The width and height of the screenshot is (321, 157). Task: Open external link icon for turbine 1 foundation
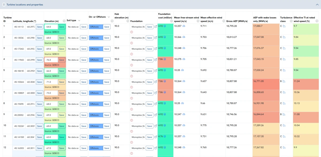tap(156, 27)
